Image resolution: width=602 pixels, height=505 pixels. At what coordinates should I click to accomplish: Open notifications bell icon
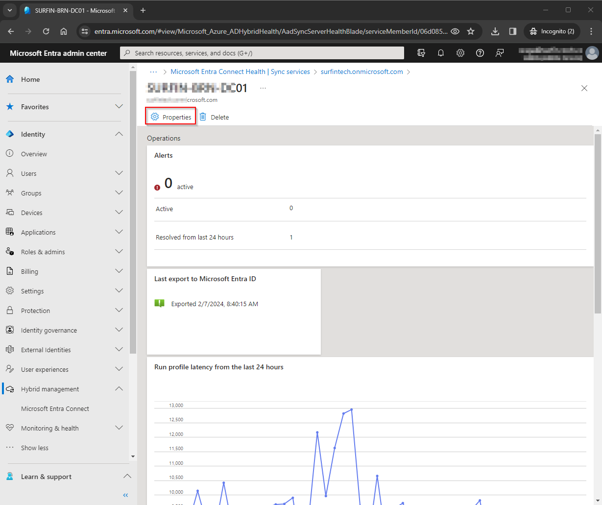441,53
